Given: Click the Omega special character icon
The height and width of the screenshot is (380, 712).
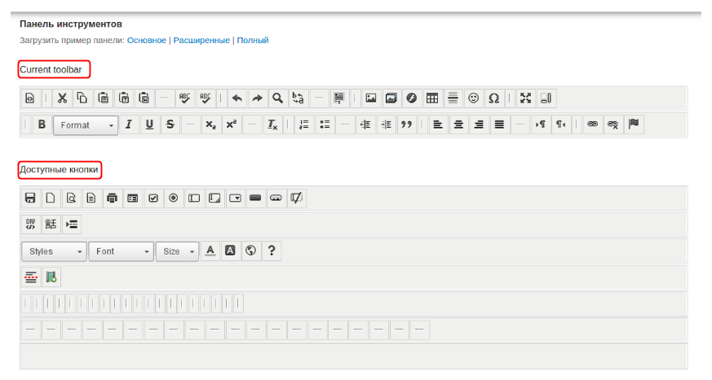Looking at the screenshot, I should point(493,98).
